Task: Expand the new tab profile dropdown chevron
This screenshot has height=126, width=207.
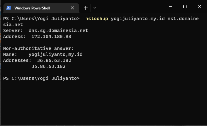Action: [x=95, y=8]
